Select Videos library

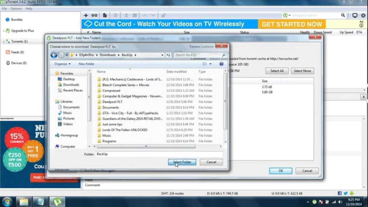point(68,124)
